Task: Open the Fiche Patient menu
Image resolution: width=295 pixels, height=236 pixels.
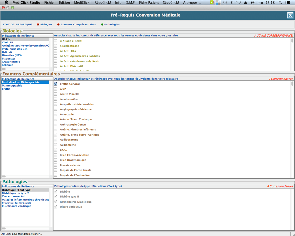Action: pyautogui.click(x=149, y=3)
